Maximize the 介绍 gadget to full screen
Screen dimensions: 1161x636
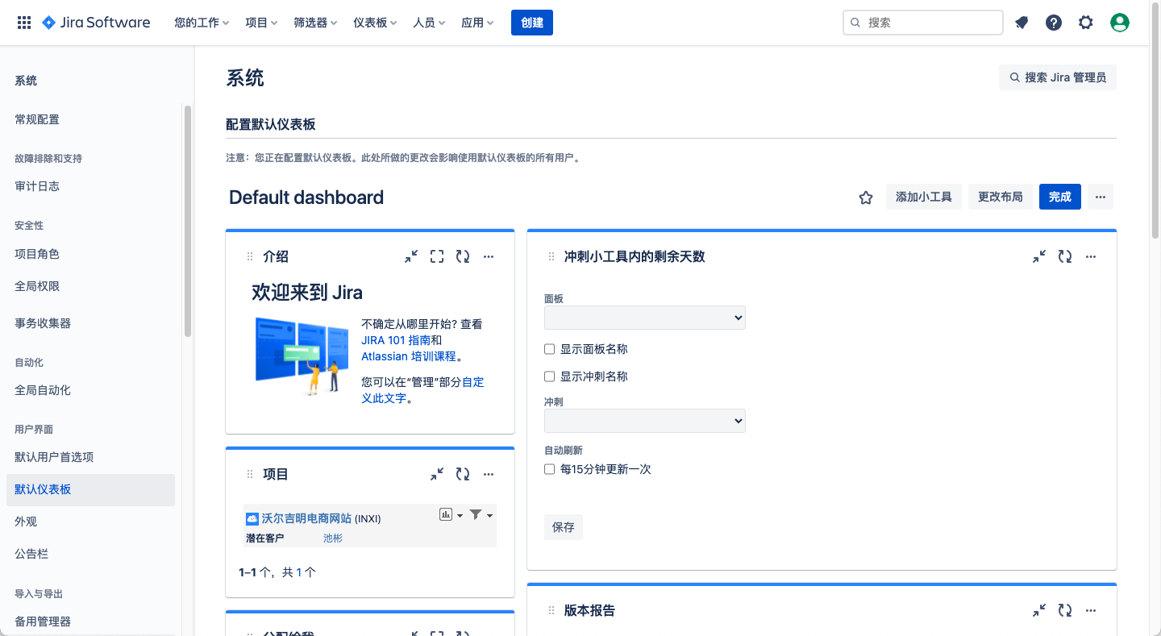click(x=437, y=256)
